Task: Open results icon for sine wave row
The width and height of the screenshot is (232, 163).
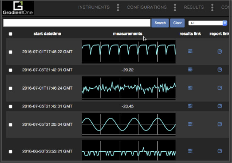Action: (190, 124)
